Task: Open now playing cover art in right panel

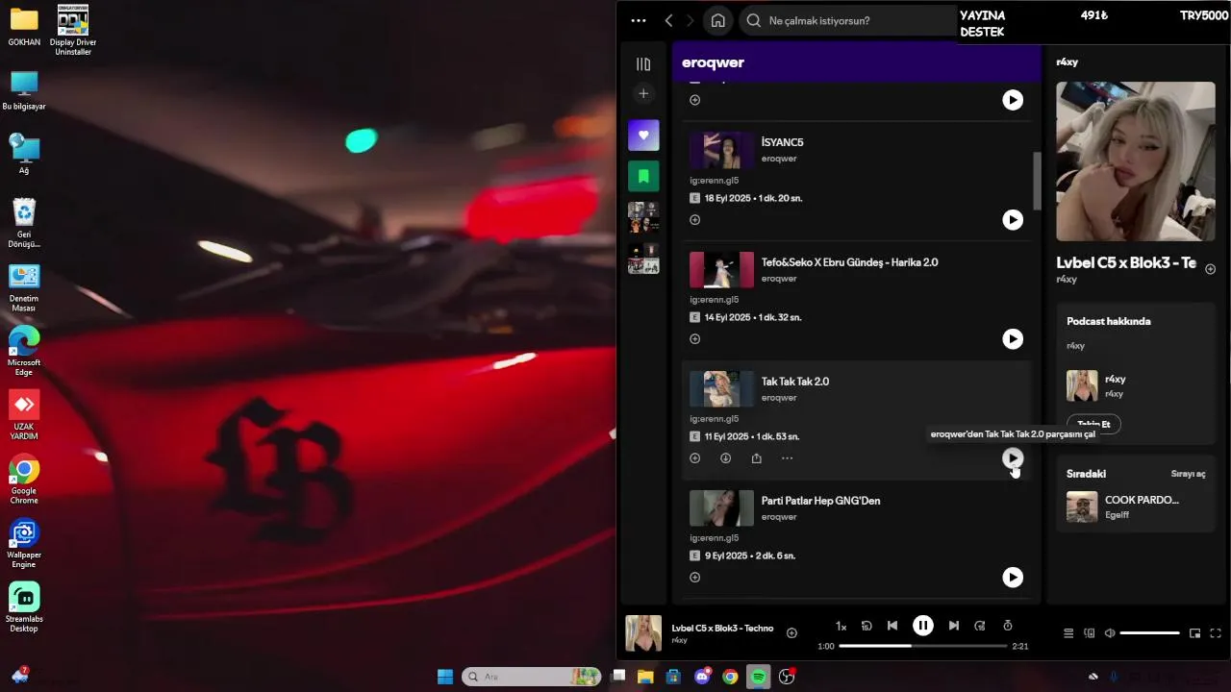Action: point(1135,161)
